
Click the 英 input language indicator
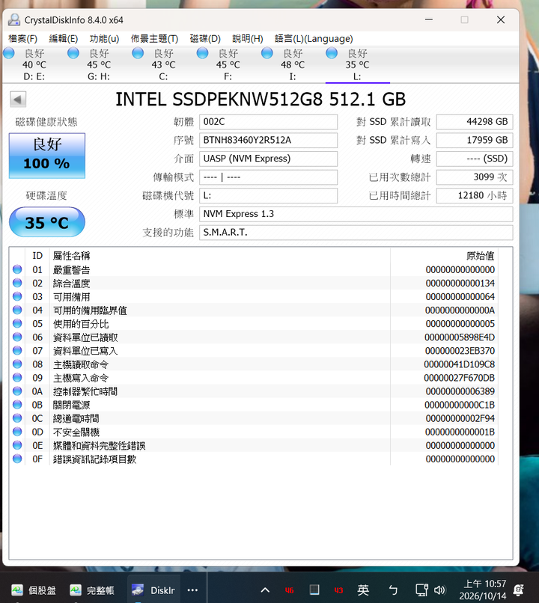tap(363, 590)
